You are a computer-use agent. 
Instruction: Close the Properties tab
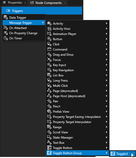[25, 3]
